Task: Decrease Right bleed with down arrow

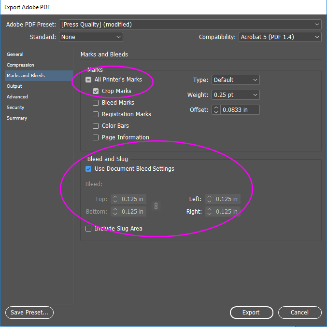Action: click(209, 214)
